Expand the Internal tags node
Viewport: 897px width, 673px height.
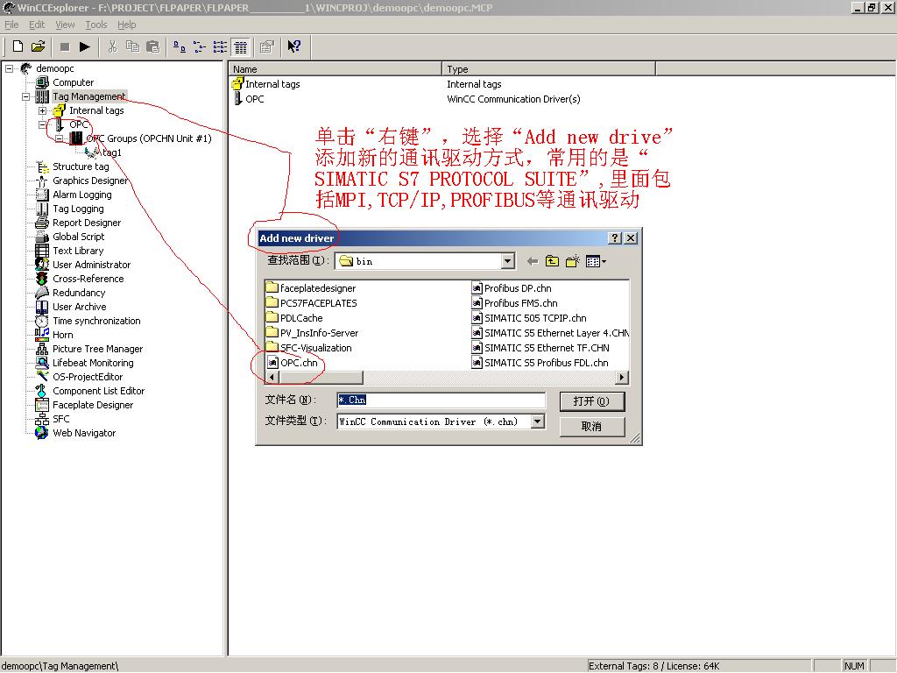(42, 110)
